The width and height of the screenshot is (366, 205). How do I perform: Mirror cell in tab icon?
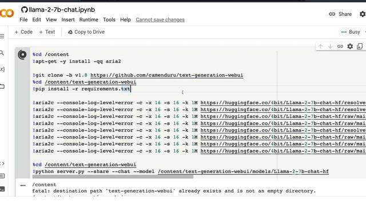360,46
